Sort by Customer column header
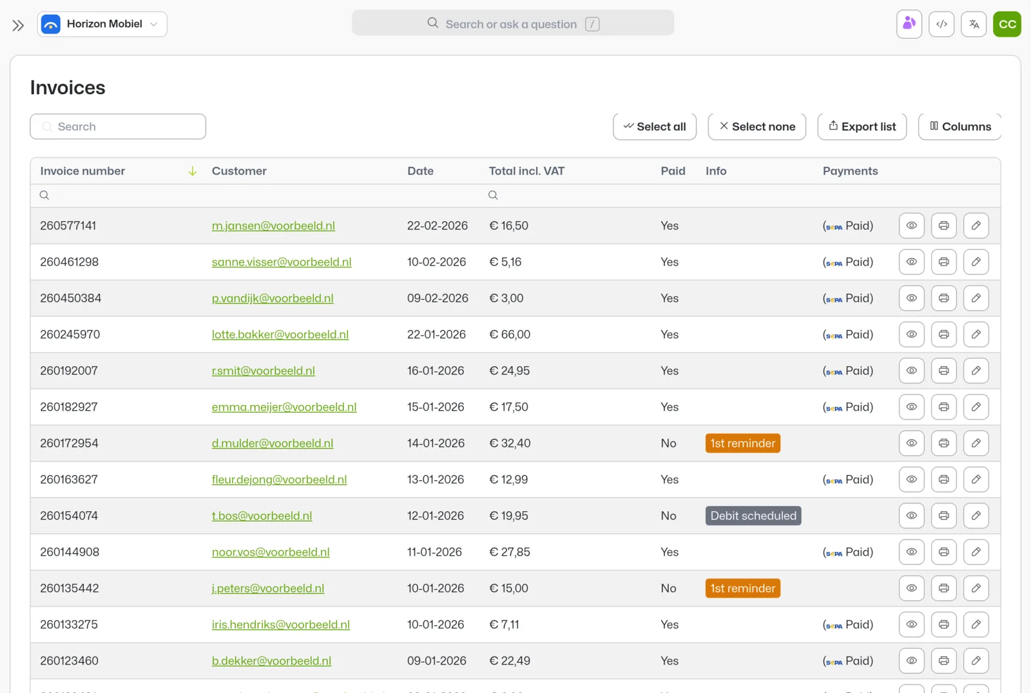This screenshot has height=693, width=1031. click(x=239, y=171)
